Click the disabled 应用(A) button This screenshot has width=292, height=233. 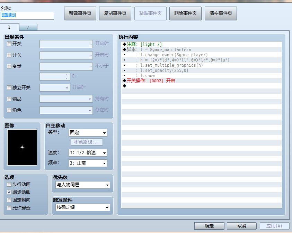[274, 226]
